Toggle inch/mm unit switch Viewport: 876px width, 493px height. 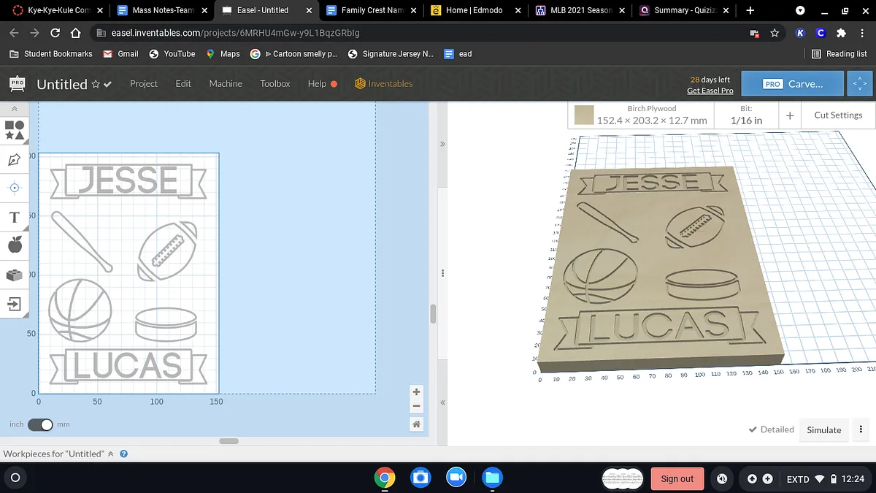40,424
